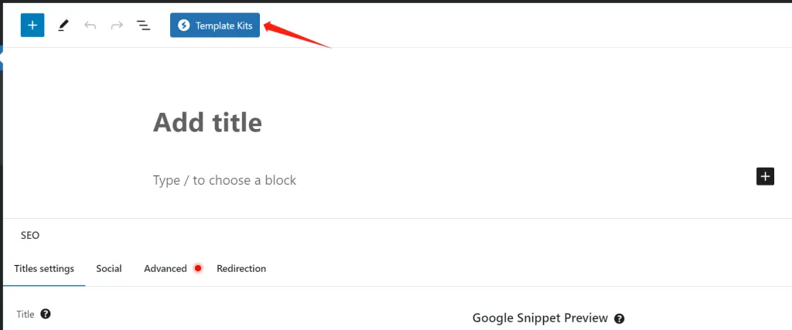
Task: Click the Undo arrow
Action: [90, 26]
